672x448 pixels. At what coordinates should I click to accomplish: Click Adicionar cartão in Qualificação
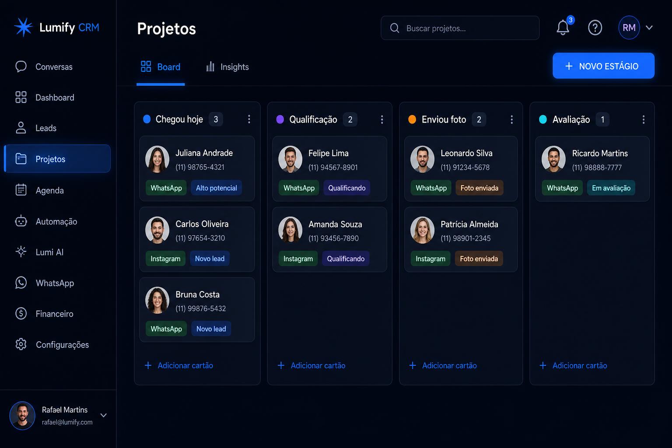(311, 365)
